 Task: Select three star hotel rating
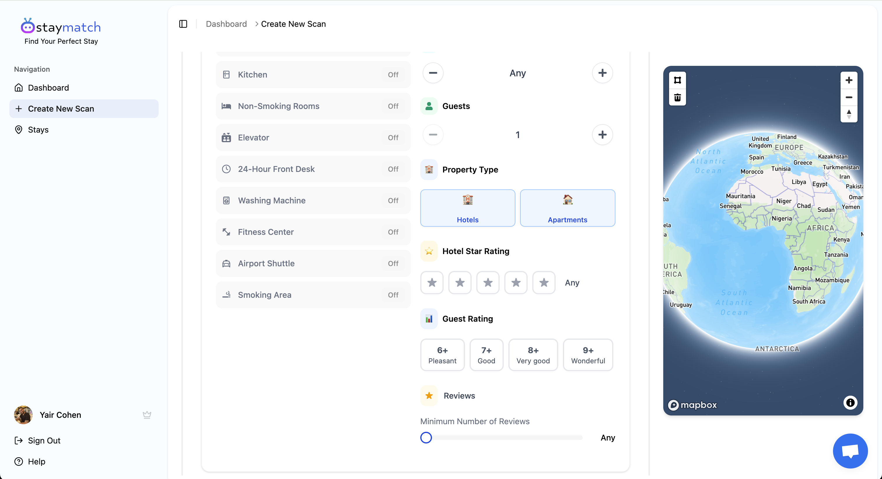click(x=488, y=283)
